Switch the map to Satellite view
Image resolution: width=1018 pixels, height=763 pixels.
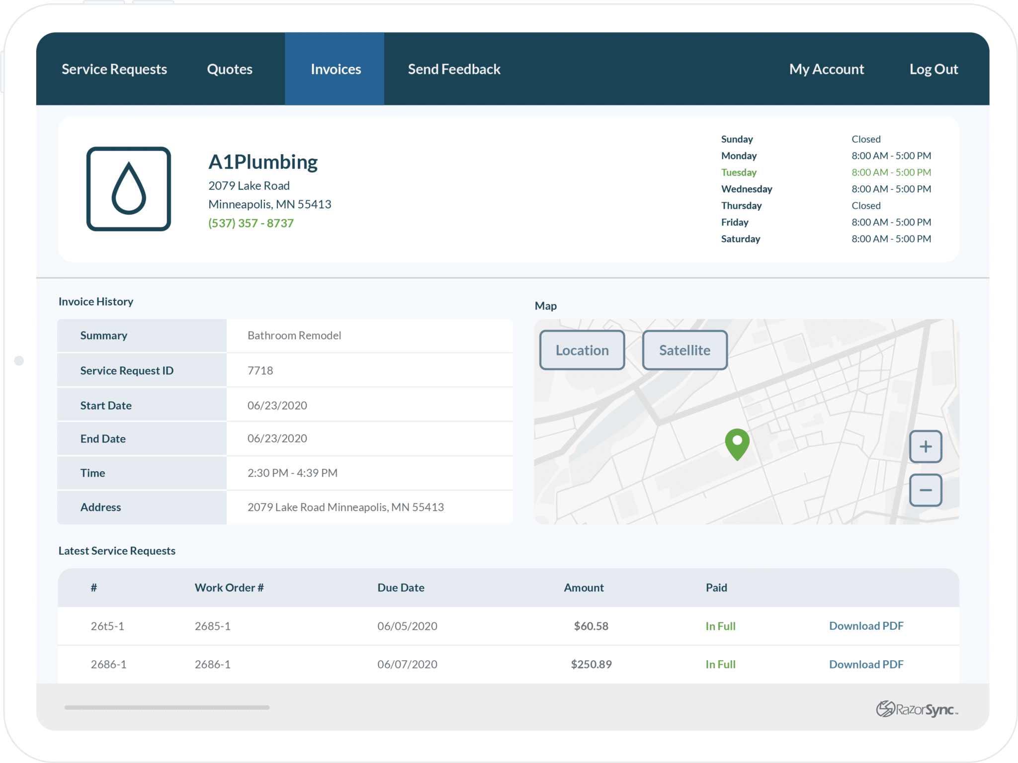pyautogui.click(x=684, y=350)
